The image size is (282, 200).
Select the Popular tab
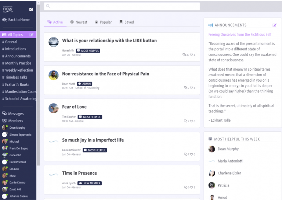coord(103,22)
